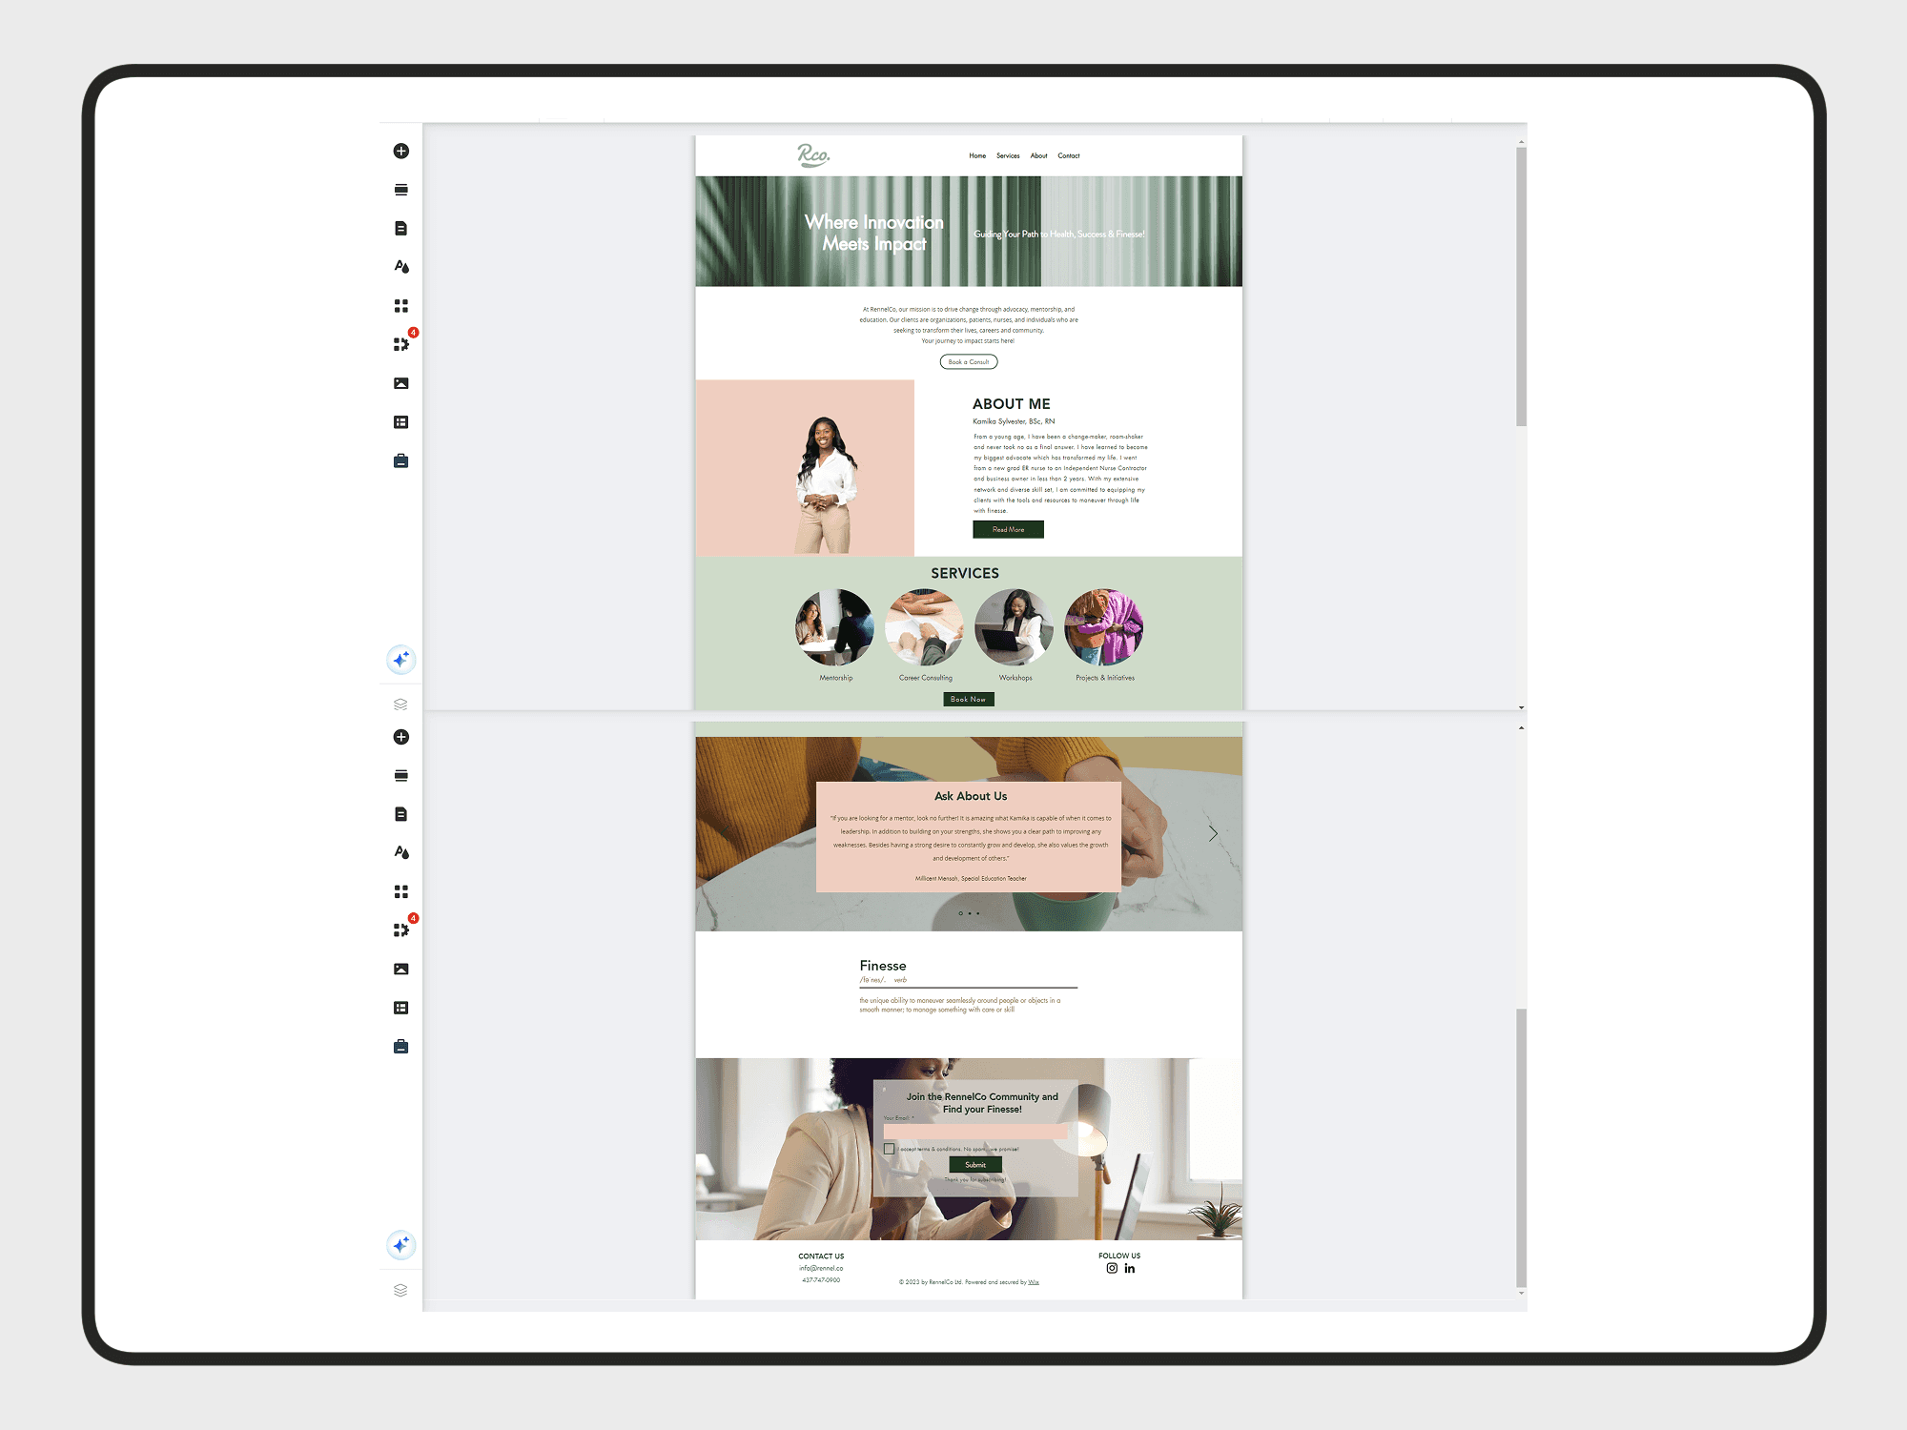Select the Contact item in the site nav
The image size is (1907, 1430).
click(1068, 156)
